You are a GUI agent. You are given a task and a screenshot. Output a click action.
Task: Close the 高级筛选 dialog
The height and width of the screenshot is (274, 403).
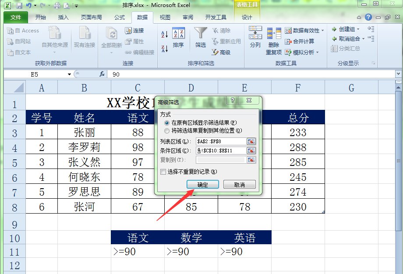[x=249, y=100]
